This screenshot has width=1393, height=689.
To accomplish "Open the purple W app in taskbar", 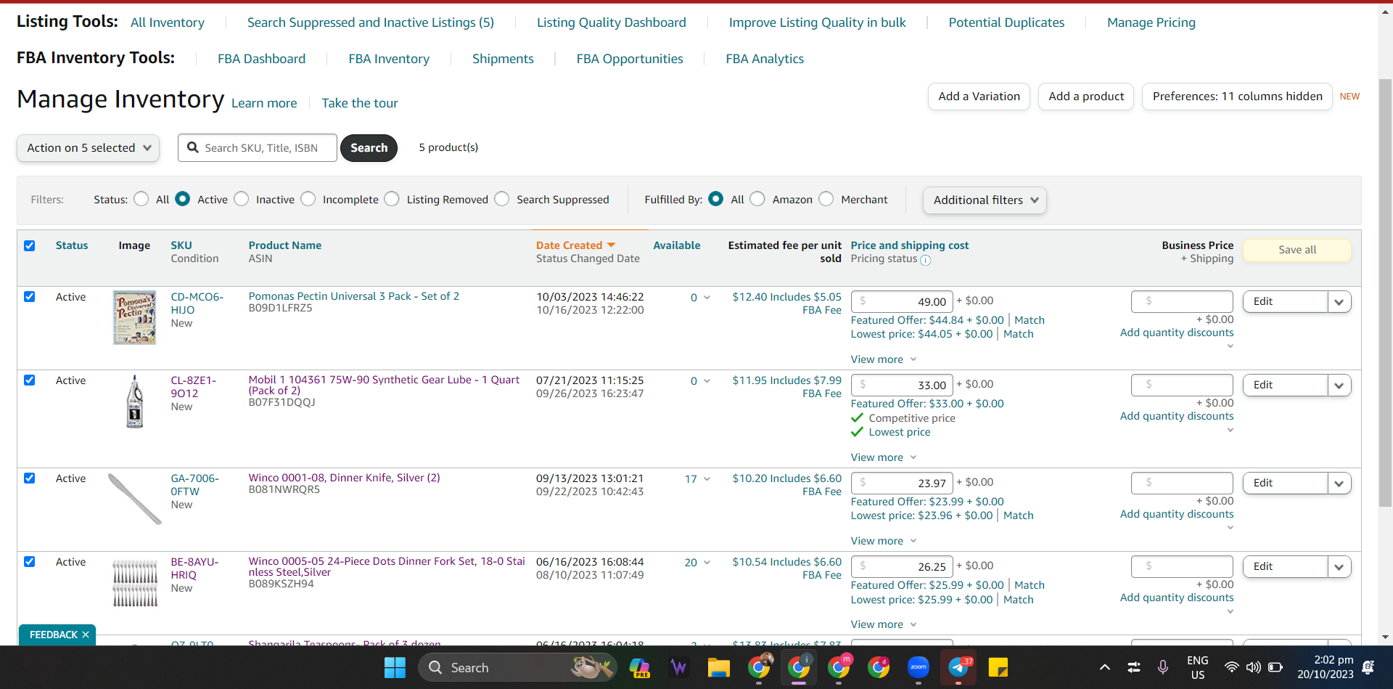I will tap(679, 667).
